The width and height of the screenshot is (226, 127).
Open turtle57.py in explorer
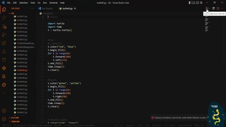[22, 113]
